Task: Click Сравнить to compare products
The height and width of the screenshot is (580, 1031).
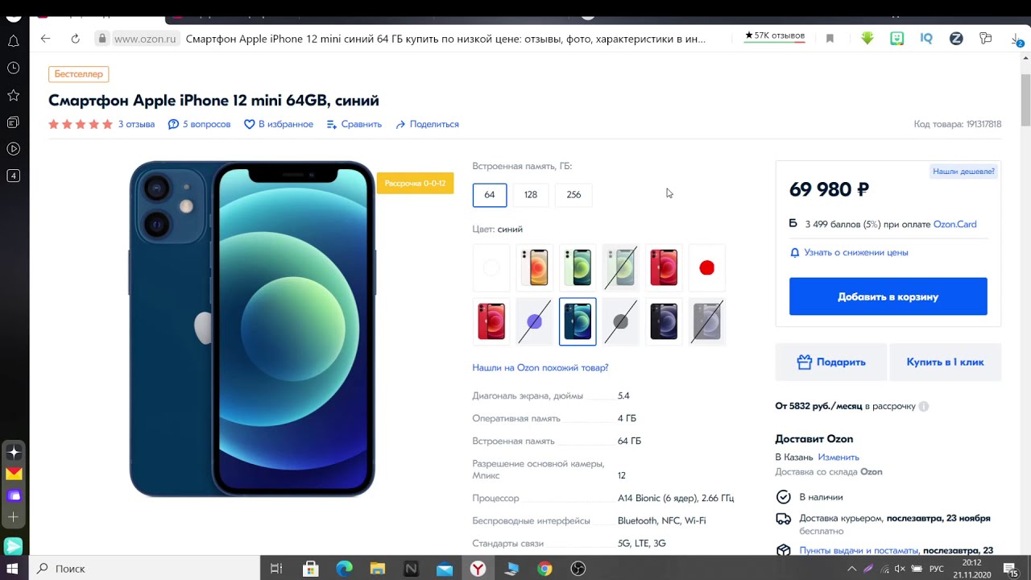Action: tap(354, 124)
